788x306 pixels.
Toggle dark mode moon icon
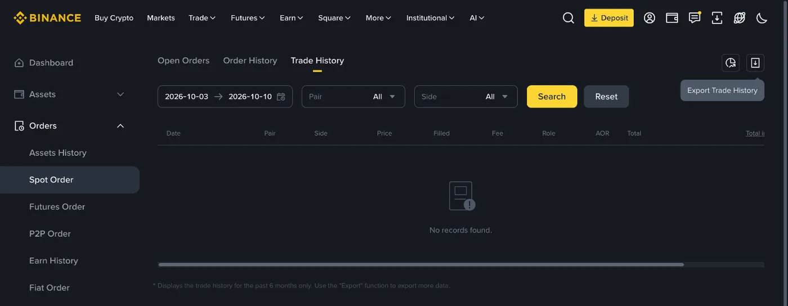point(762,18)
